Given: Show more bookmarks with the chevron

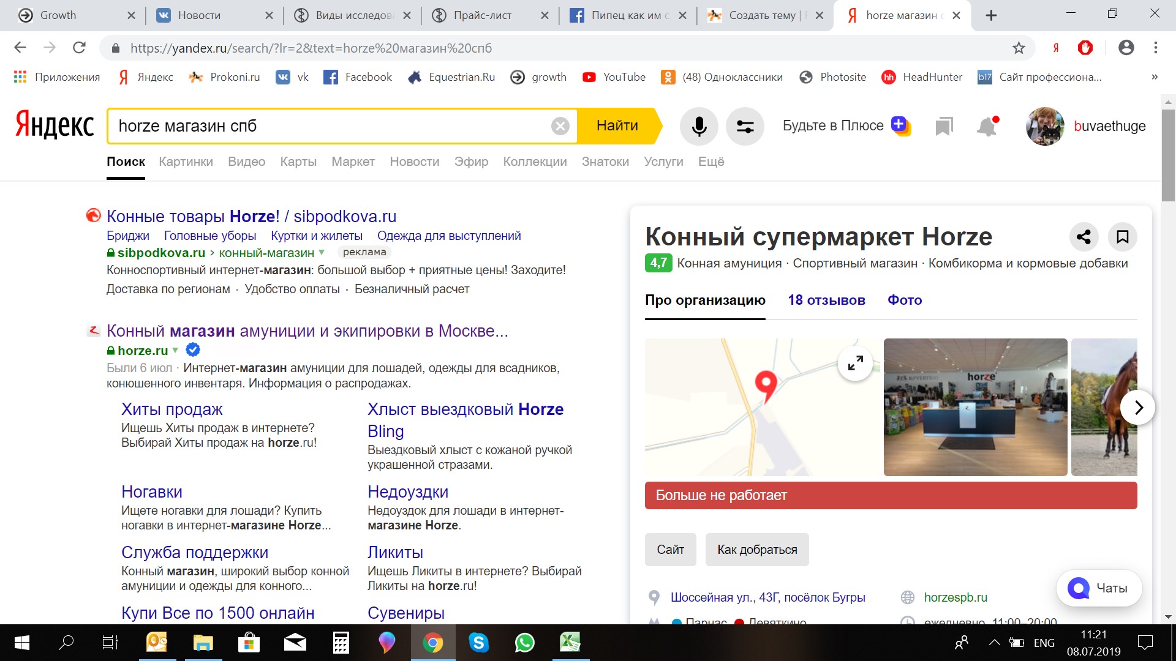Looking at the screenshot, I should (1155, 77).
